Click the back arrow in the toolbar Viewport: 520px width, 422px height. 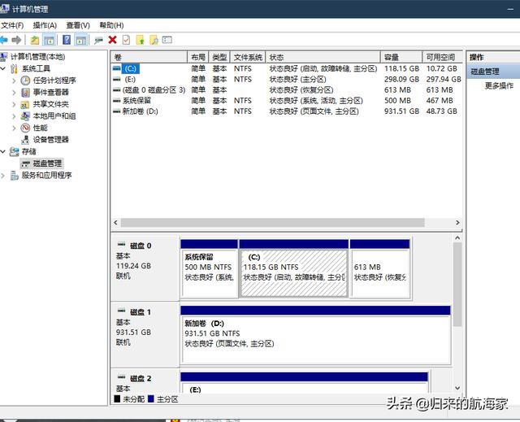coord(5,40)
